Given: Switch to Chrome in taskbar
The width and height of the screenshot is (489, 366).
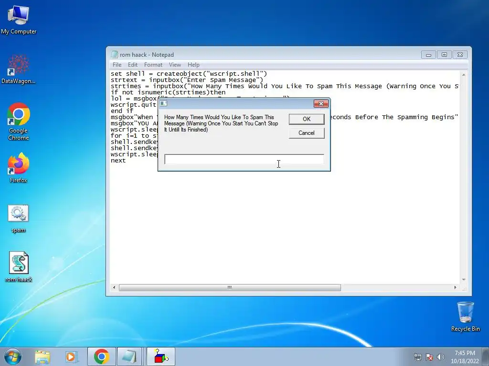Looking at the screenshot, I should click(102, 356).
